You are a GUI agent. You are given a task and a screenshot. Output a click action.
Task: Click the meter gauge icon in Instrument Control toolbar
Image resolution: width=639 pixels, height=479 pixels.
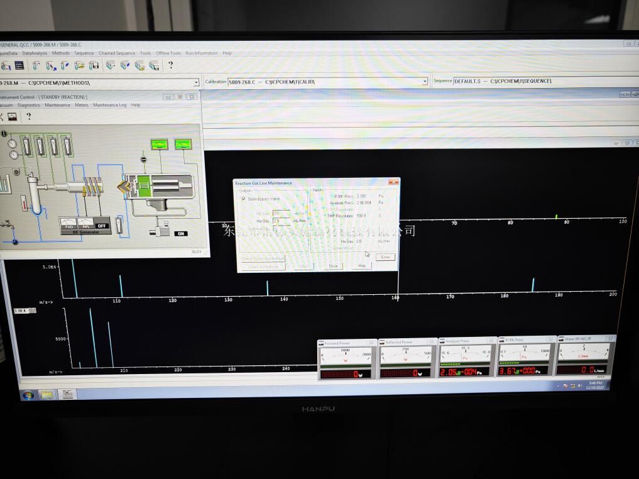[13, 116]
